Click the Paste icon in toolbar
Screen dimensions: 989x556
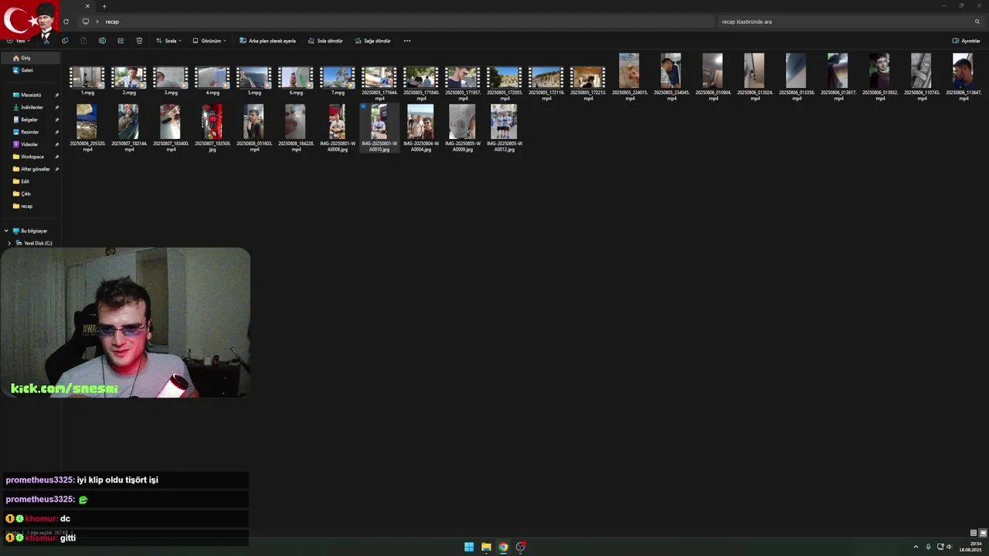tap(83, 41)
